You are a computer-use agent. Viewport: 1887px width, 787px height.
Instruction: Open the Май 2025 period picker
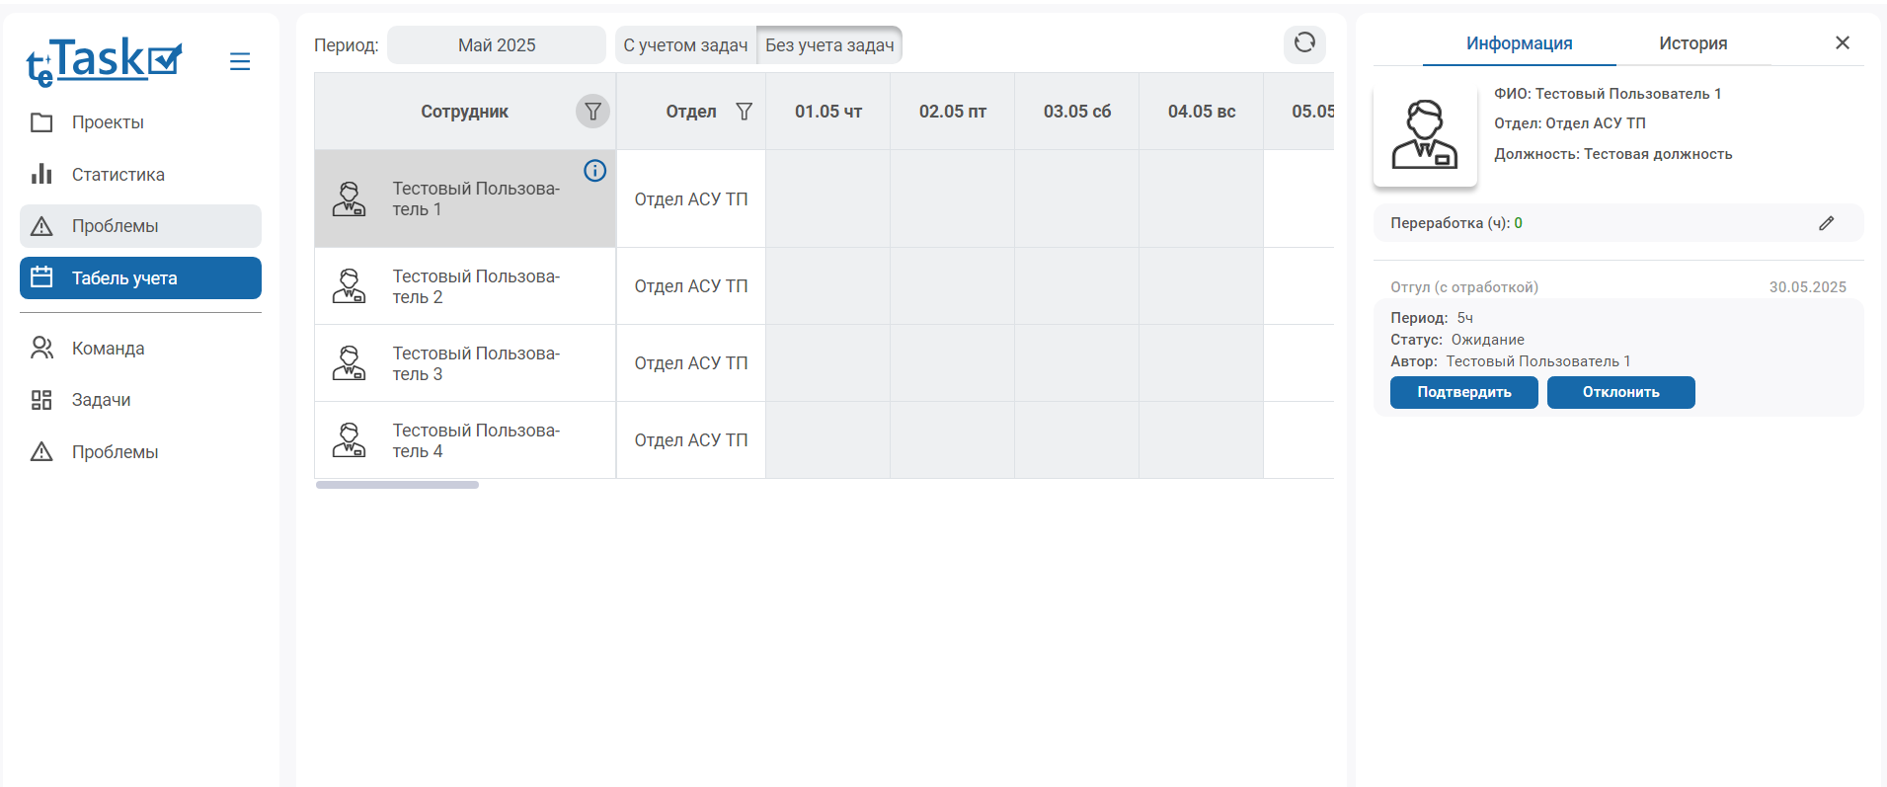[x=496, y=45]
